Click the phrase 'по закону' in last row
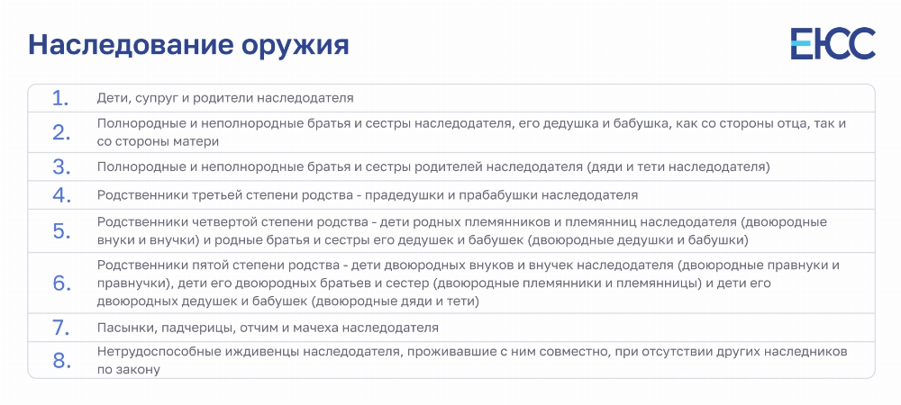901x405 pixels. (x=128, y=370)
